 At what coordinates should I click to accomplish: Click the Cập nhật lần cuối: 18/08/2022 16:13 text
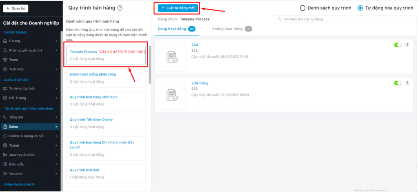coord(220,56)
